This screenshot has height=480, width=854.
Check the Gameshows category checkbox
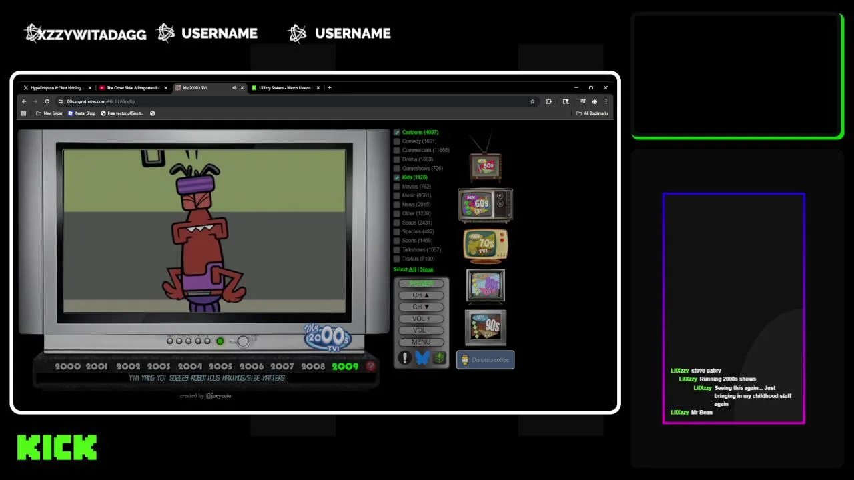click(396, 169)
